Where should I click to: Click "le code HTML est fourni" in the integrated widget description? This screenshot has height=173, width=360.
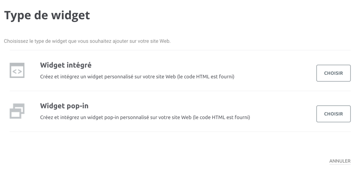coord(206,77)
